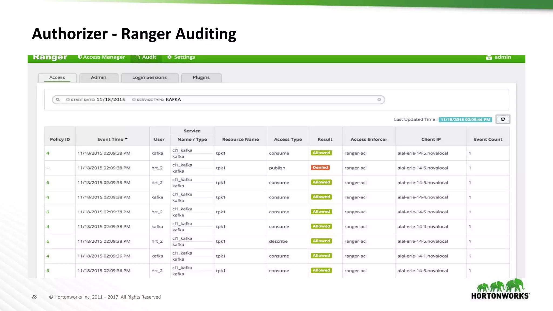
Task: Switch to the Login Sessions tab
Action: point(149,77)
